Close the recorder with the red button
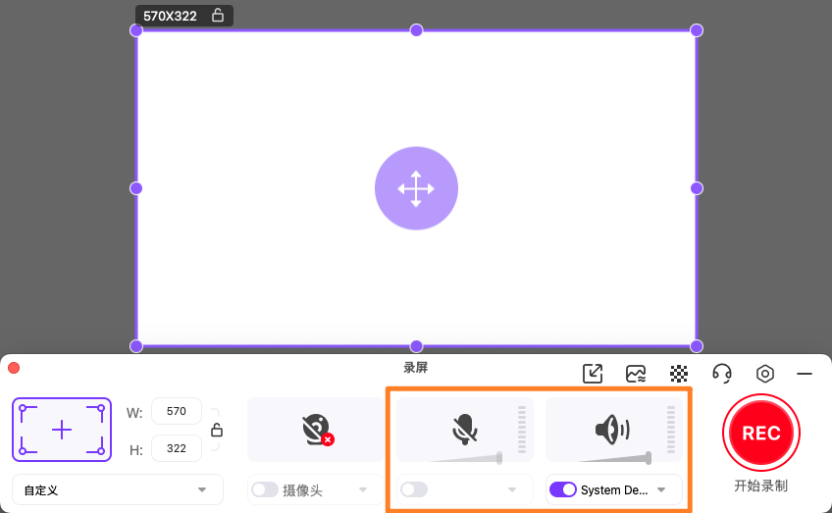 (x=14, y=368)
